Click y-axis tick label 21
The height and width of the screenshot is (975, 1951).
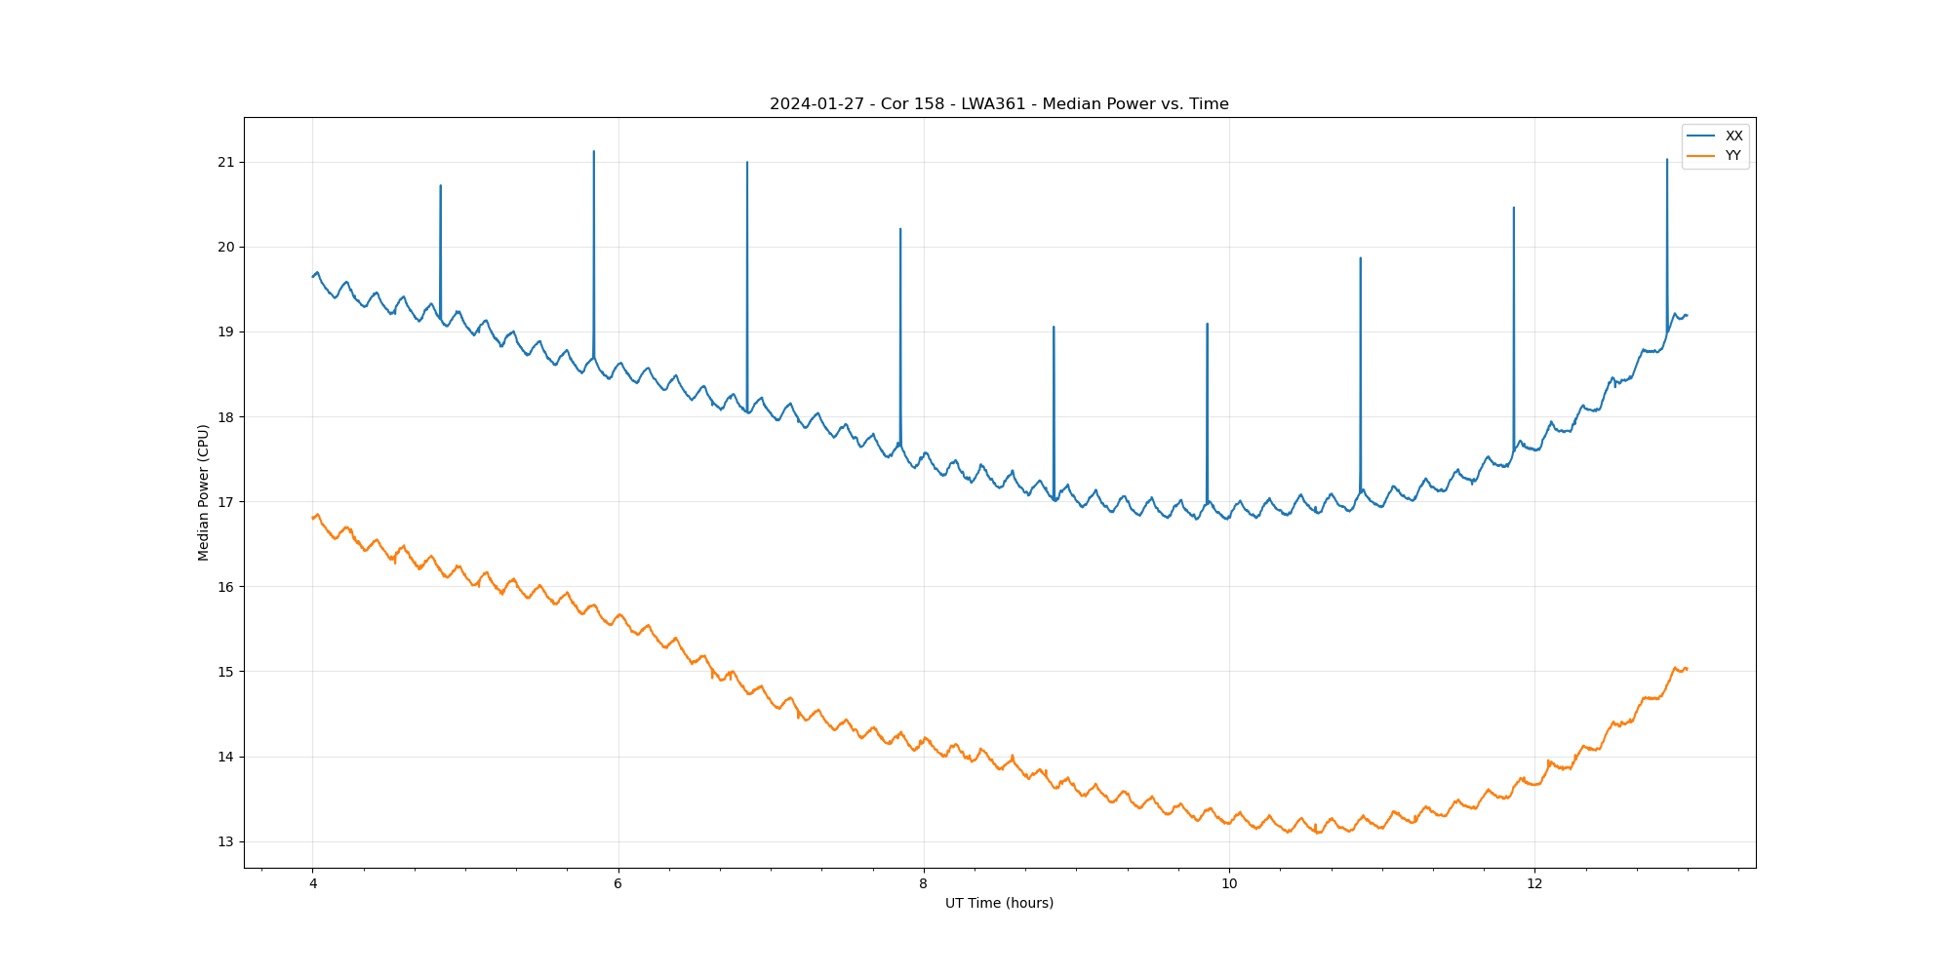coord(226,162)
